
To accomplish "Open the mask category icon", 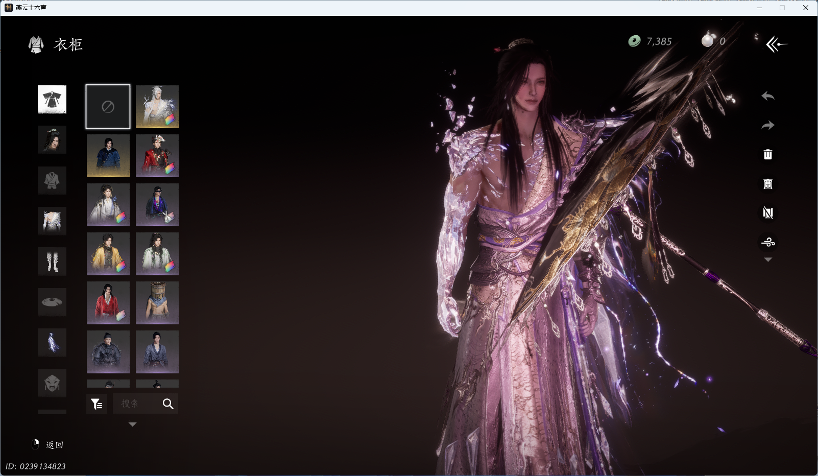I will [x=52, y=383].
